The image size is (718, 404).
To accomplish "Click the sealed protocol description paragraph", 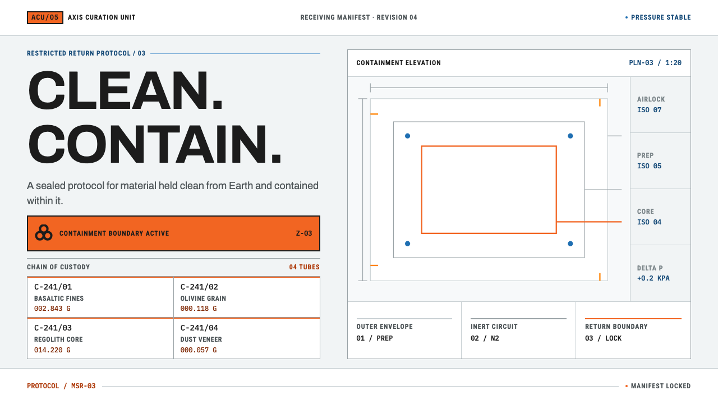I will 173,193.
